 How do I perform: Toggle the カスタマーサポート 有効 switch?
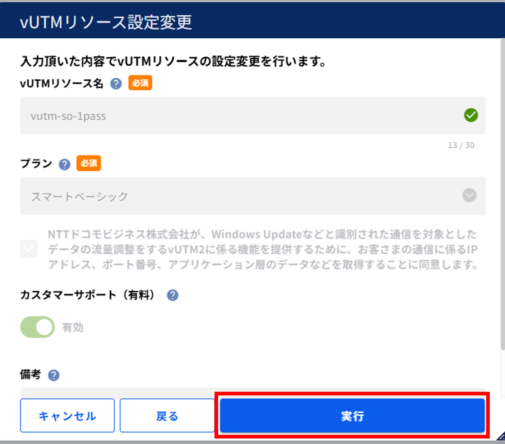tap(37, 327)
